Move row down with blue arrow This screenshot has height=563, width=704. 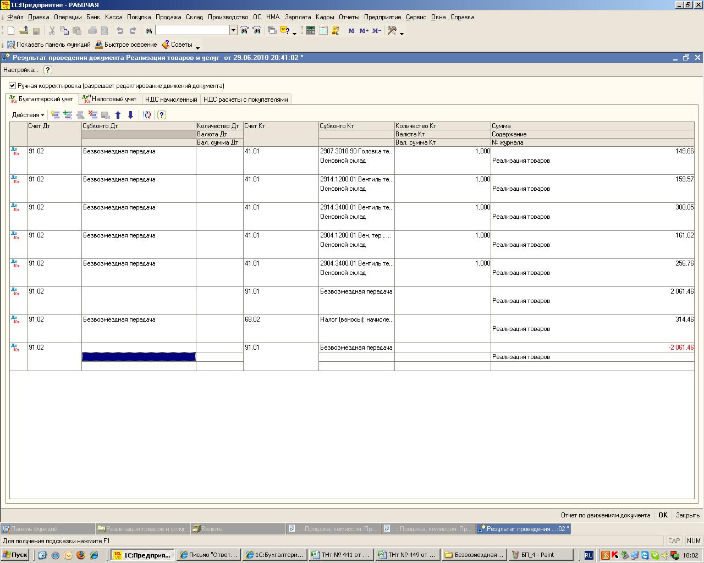(130, 115)
